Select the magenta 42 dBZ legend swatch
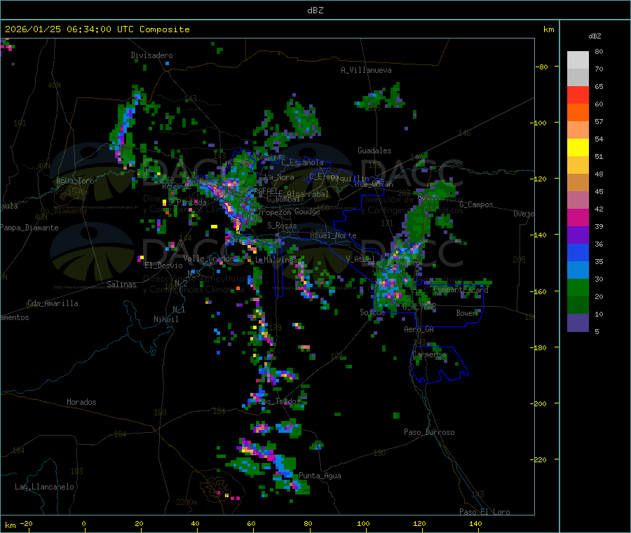The height and width of the screenshot is (533, 631). coord(578,217)
